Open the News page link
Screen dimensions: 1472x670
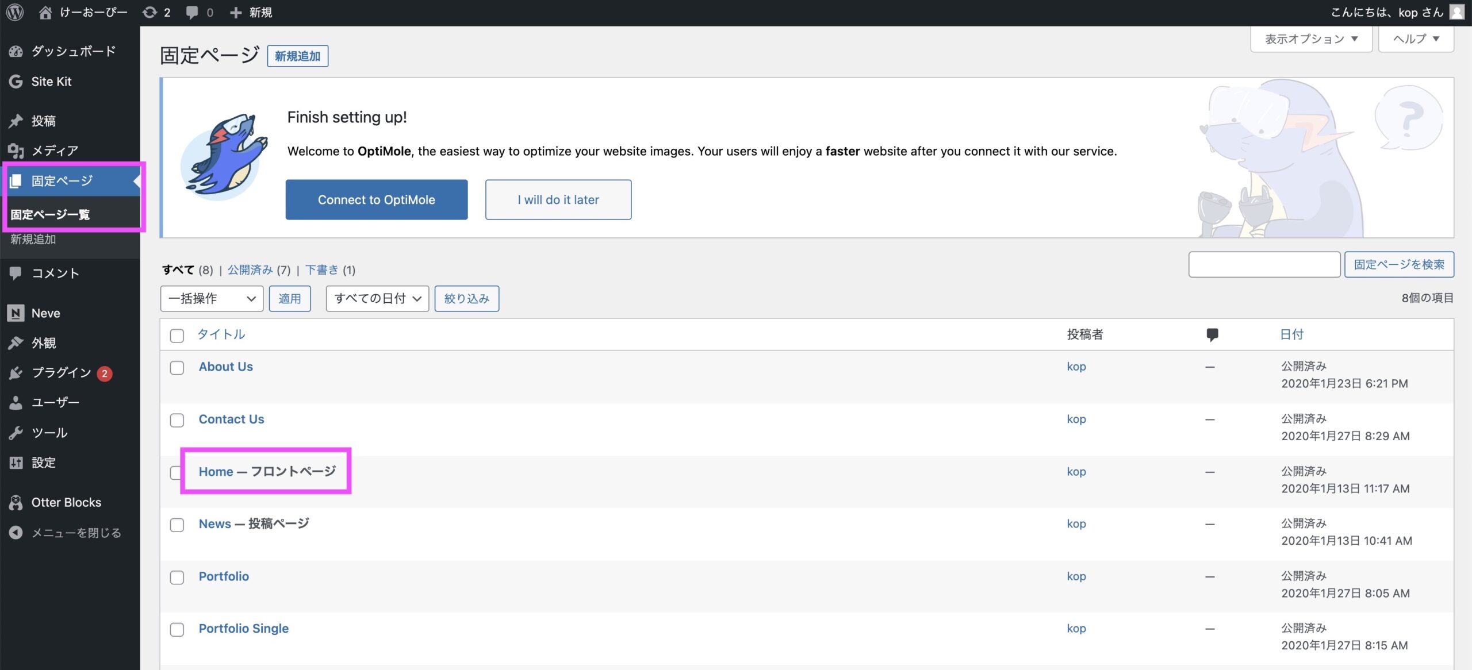[214, 524]
